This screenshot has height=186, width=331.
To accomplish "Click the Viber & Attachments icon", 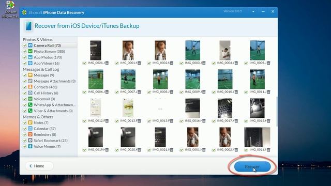I will pyautogui.click(x=30, y=110).
